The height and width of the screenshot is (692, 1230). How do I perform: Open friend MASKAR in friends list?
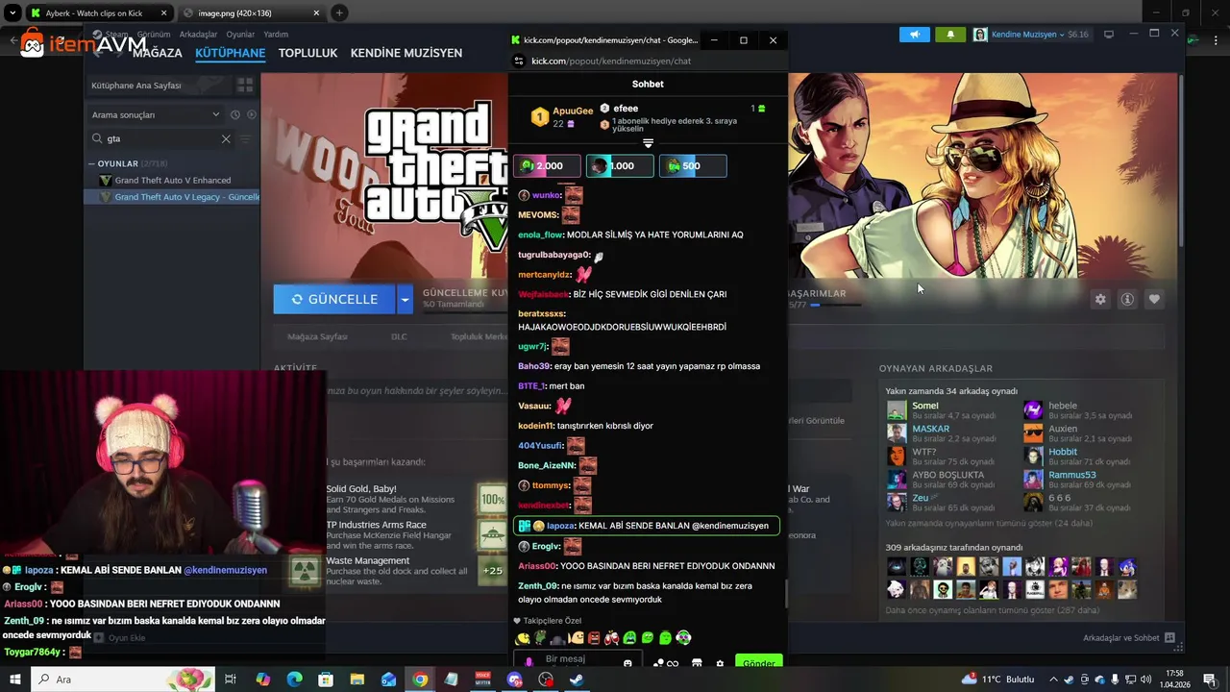931,429
